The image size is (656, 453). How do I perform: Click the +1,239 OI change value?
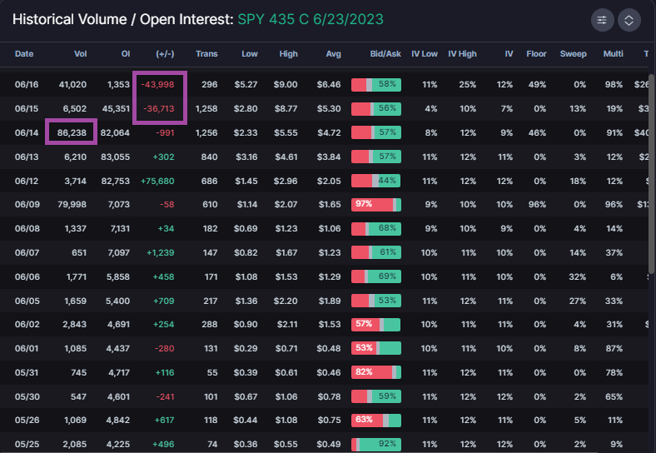click(x=160, y=252)
